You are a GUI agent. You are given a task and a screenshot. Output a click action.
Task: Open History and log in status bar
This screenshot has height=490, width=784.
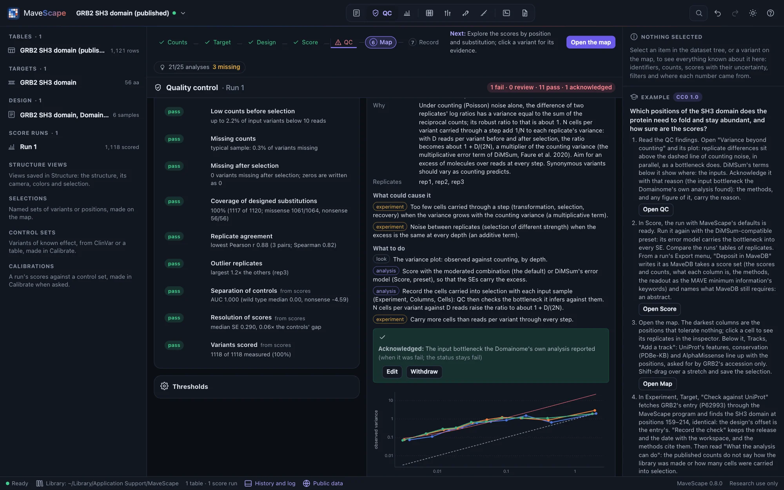(270, 483)
